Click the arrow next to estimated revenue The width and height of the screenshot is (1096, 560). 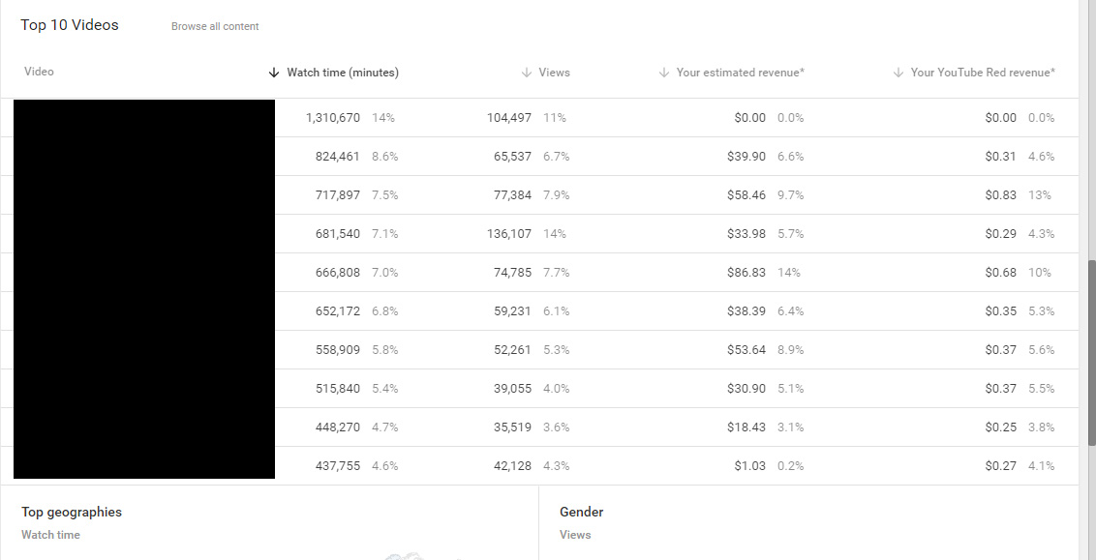coord(664,73)
